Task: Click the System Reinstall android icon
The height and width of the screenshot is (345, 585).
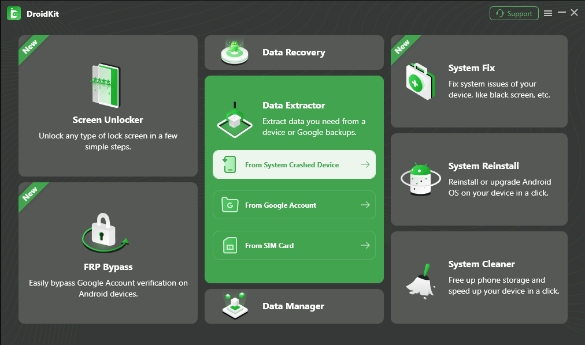Action: point(421,179)
